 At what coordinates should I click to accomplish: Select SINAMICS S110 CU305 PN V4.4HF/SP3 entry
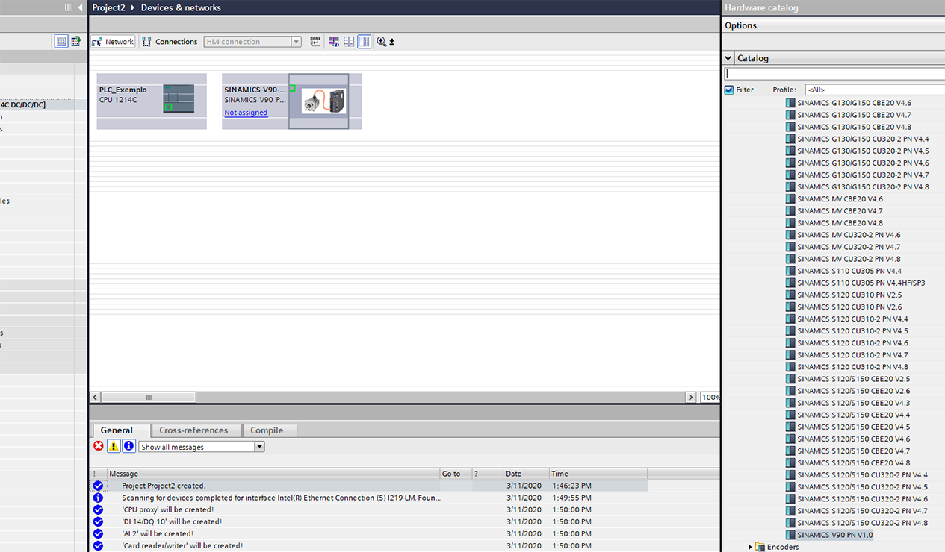(861, 283)
